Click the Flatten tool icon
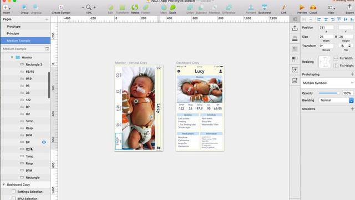This screenshot has width=355, height=200. 145,7
